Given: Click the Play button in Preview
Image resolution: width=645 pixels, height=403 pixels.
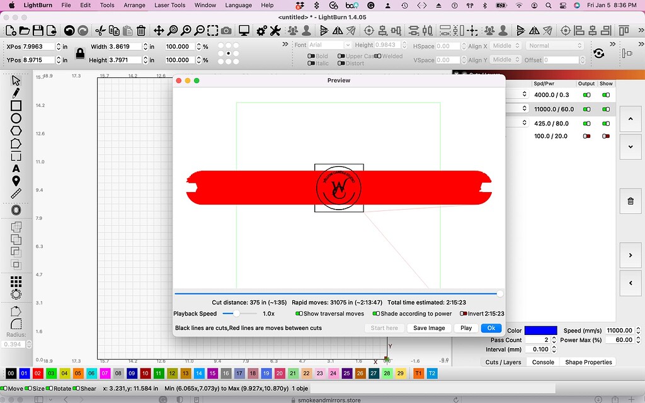Looking at the screenshot, I should click(x=465, y=327).
